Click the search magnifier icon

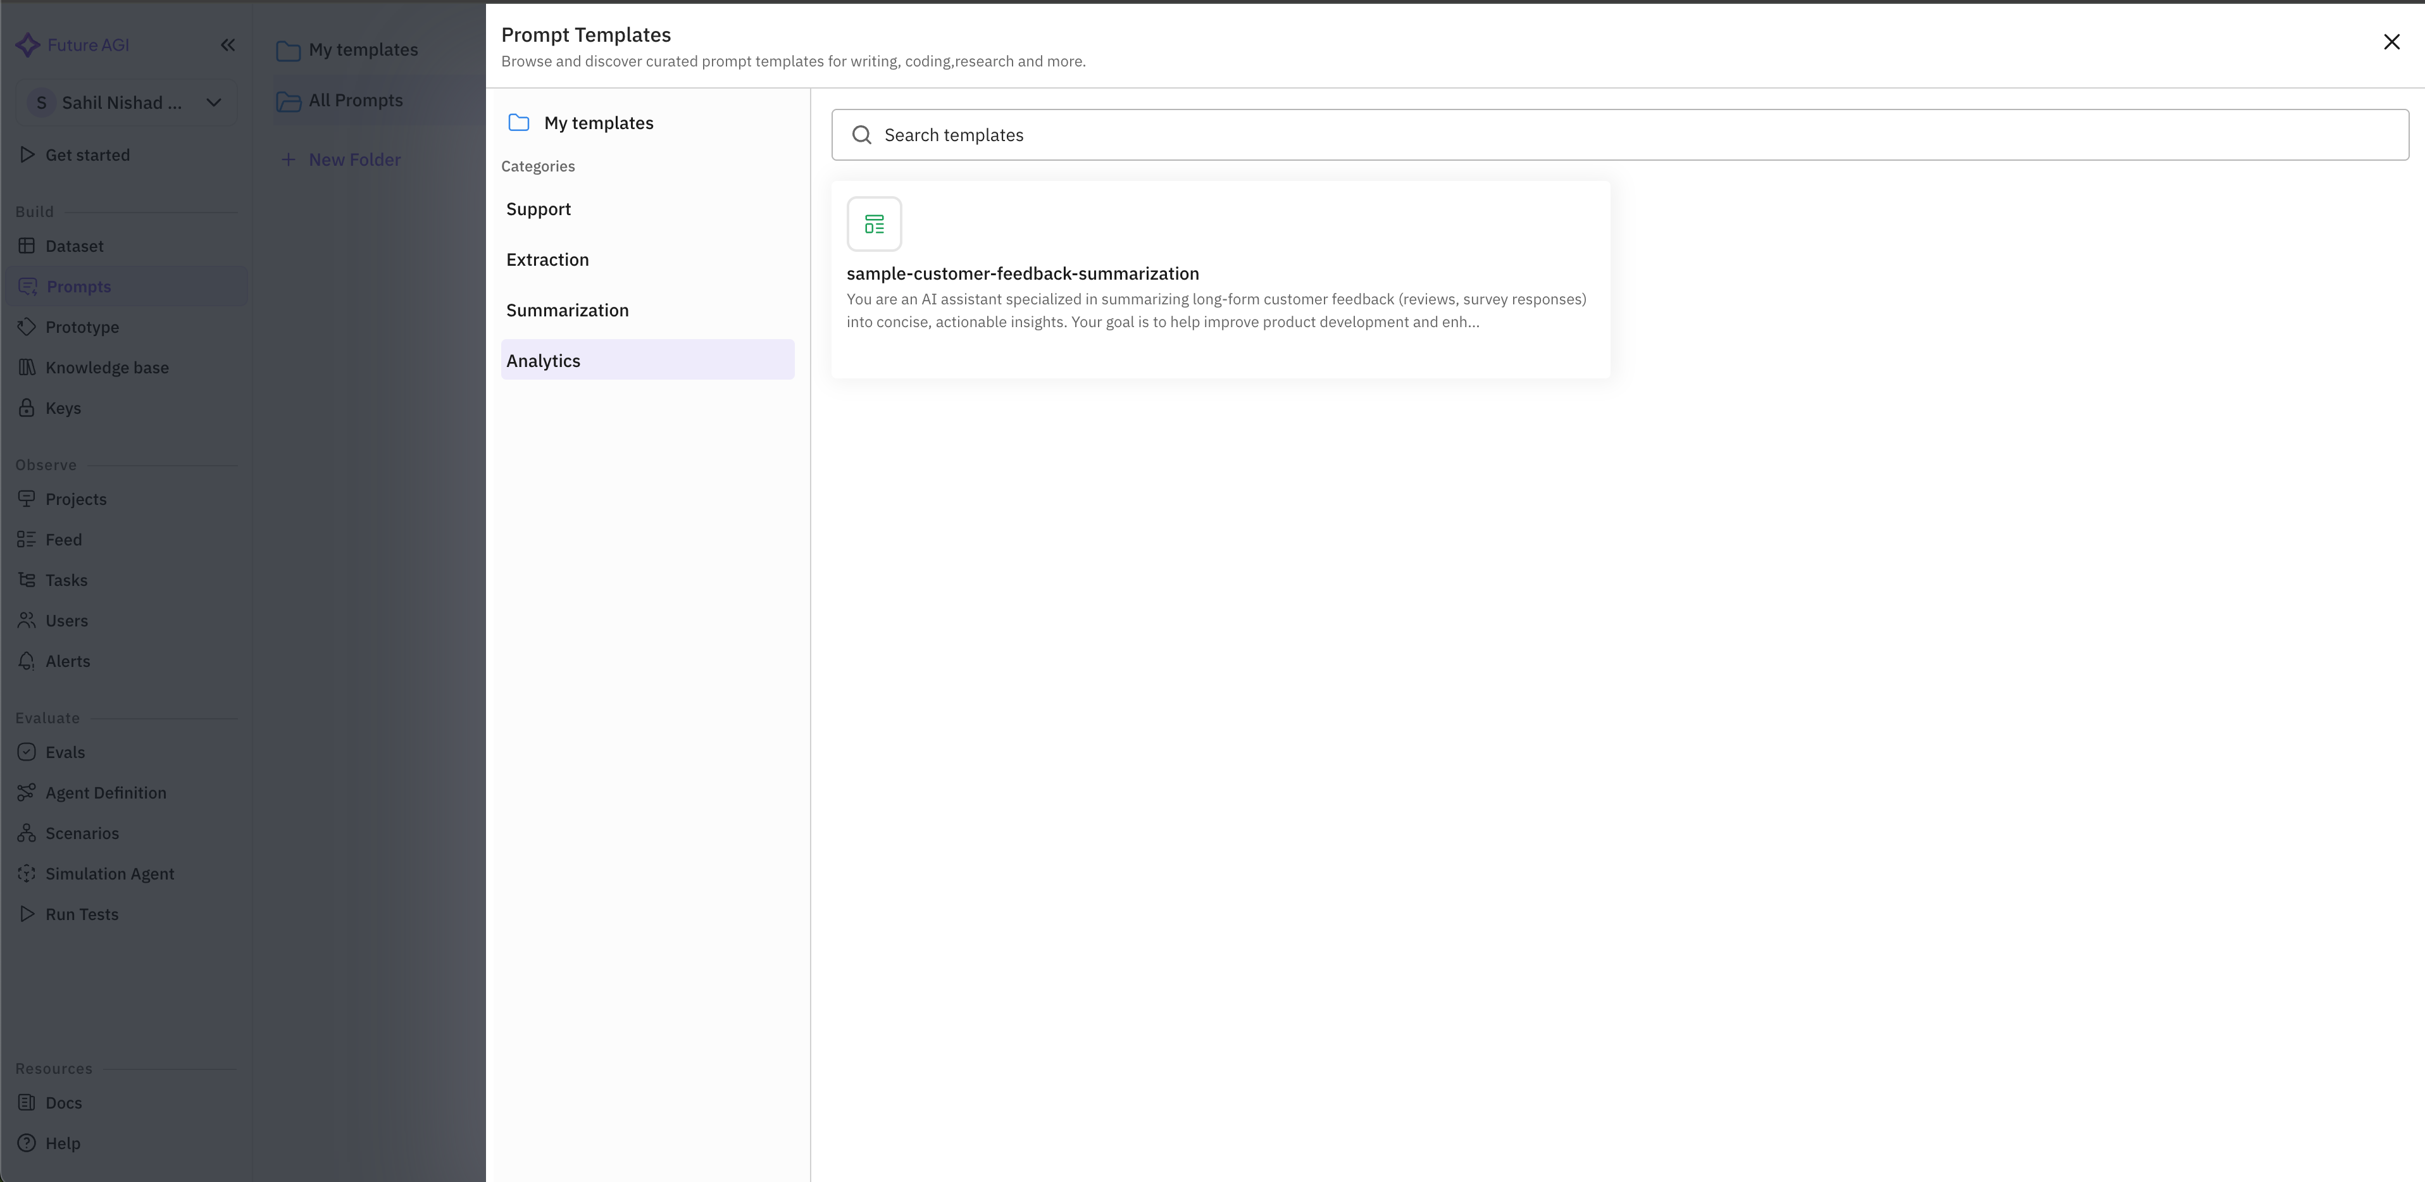point(861,135)
